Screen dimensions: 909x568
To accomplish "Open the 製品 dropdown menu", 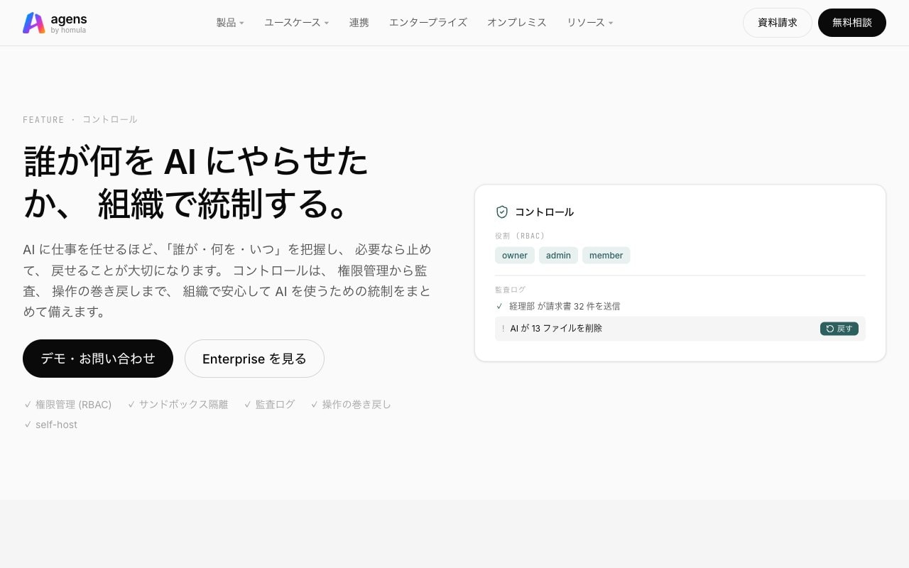I will point(230,23).
